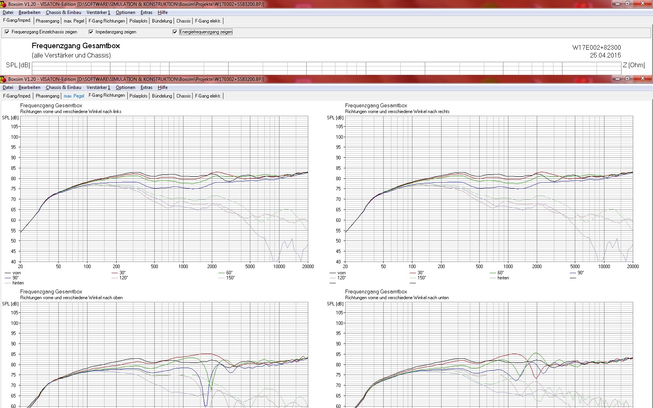This screenshot has width=653, height=408.
Task: Switch to Polarplots tab in lower window
Action: point(138,96)
